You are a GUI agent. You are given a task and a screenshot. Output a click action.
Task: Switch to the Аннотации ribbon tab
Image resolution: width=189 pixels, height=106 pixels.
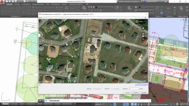(26, 4)
